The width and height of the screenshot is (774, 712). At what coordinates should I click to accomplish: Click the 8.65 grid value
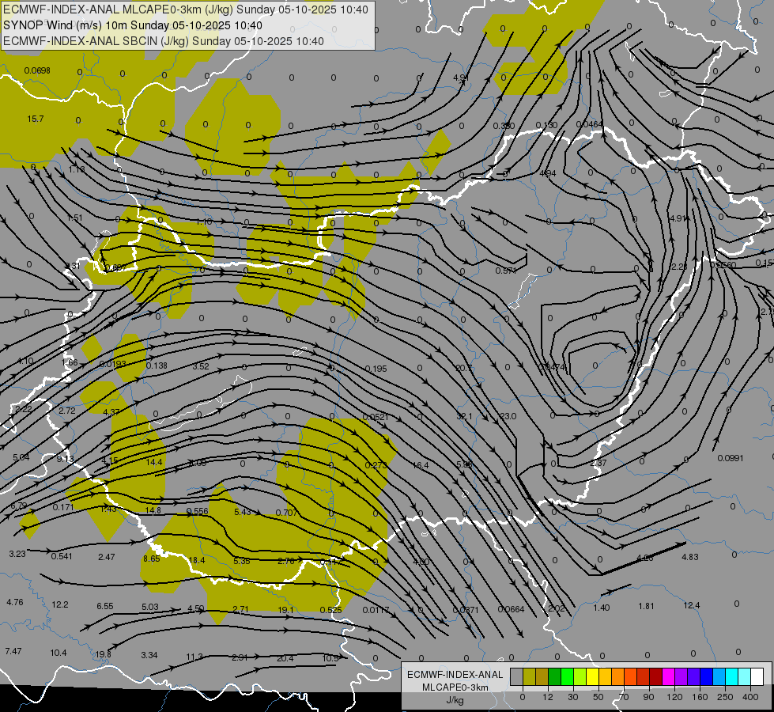click(x=152, y=559)
